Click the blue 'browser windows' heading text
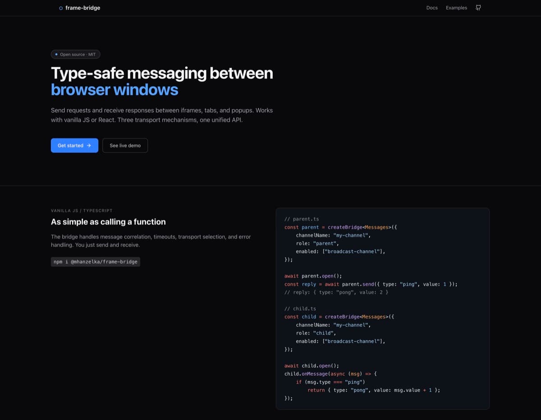Screen dimensions: 541x420 115,90
